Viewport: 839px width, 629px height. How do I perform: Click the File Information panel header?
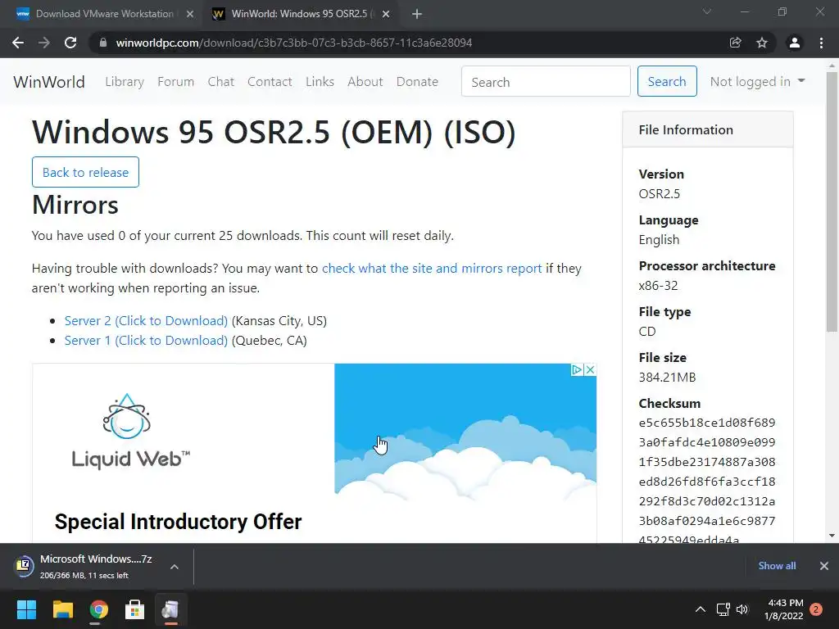tap(708, 130)
